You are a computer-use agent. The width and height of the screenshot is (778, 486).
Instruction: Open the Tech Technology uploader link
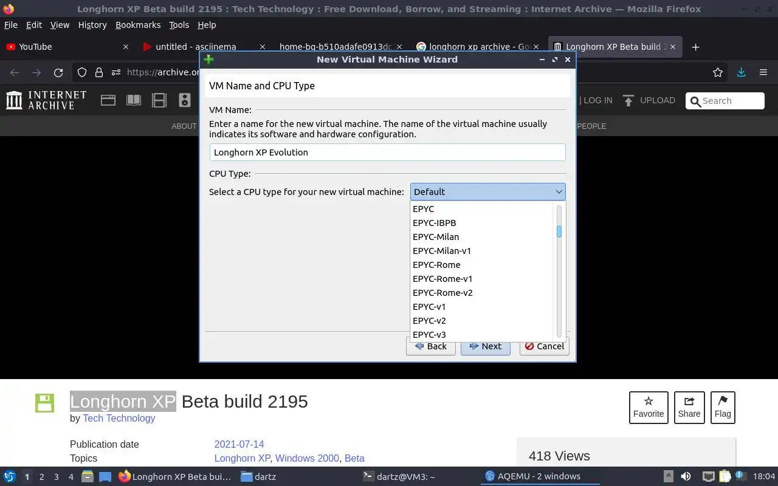click(119, 418)
